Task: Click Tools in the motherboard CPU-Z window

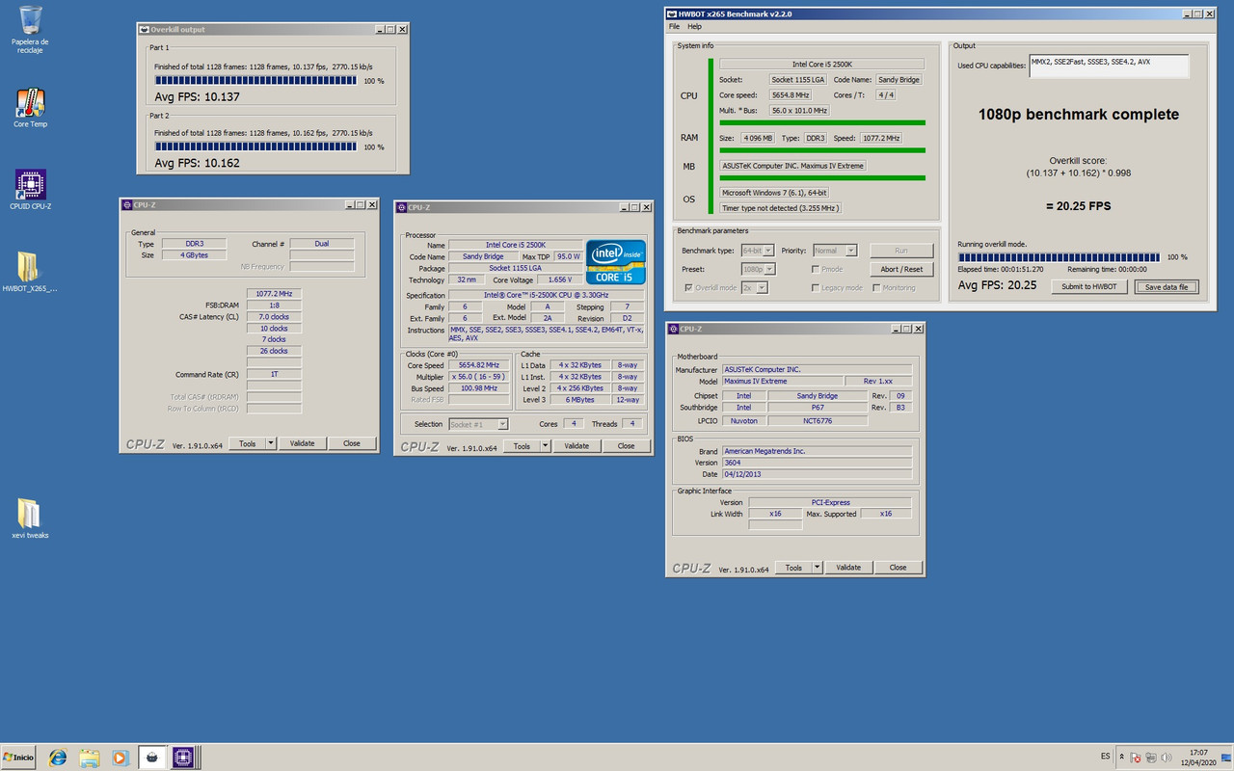Action: [x=793, y=568]
